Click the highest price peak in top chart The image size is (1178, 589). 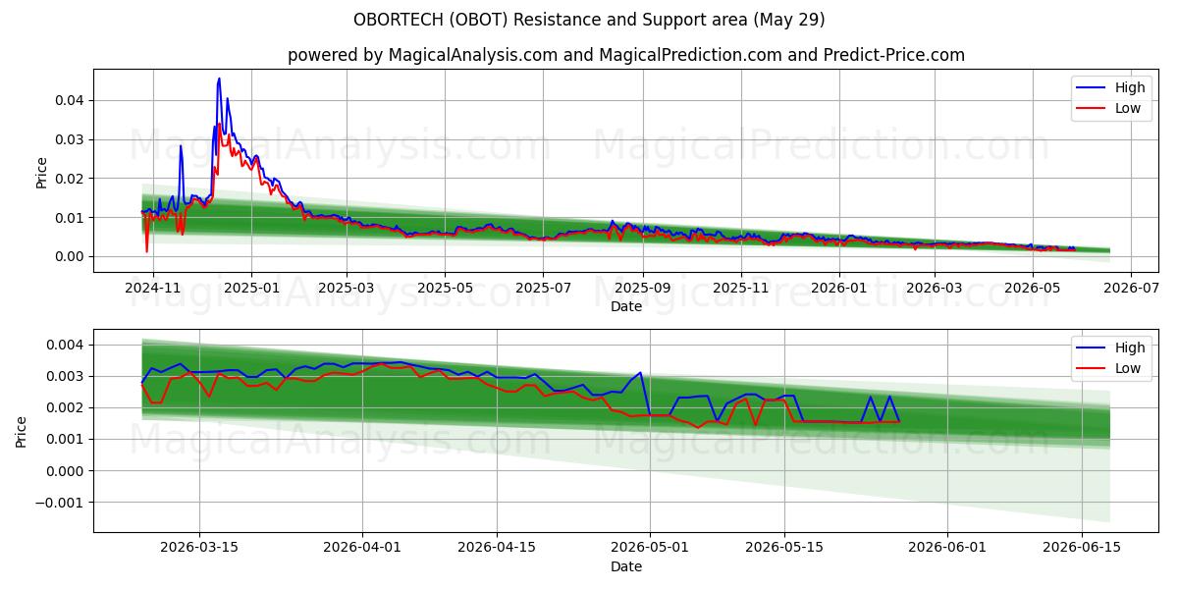219,79
